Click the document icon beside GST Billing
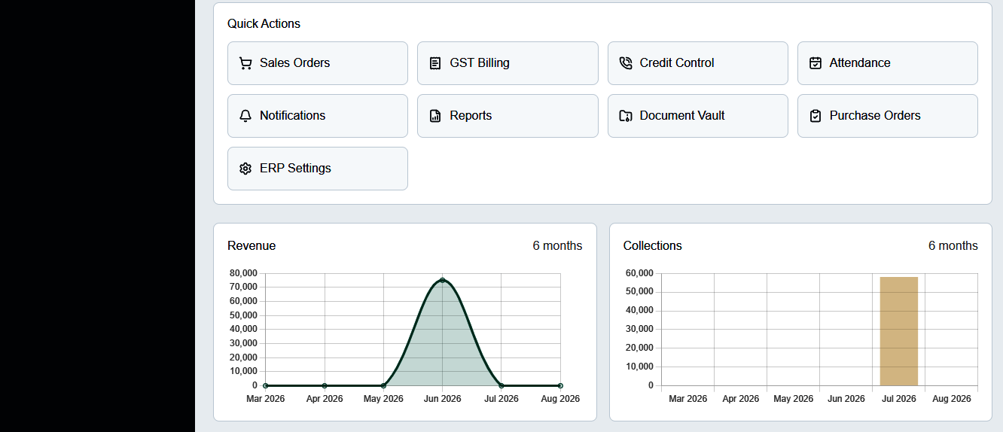 coord(435,63)
